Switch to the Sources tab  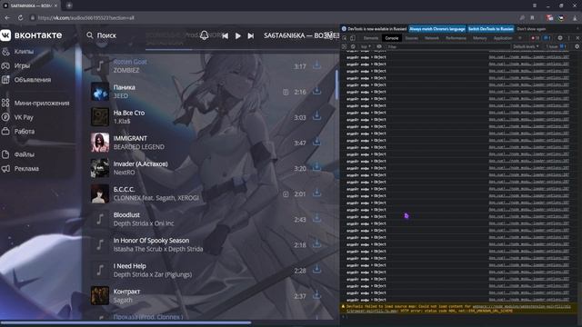(411, 38)
